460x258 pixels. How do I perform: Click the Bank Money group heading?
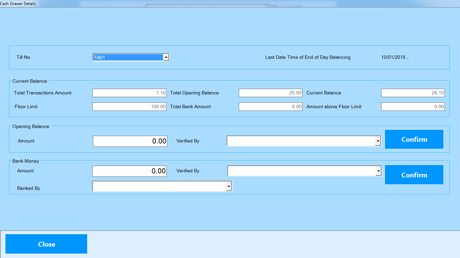coord(26,161)
